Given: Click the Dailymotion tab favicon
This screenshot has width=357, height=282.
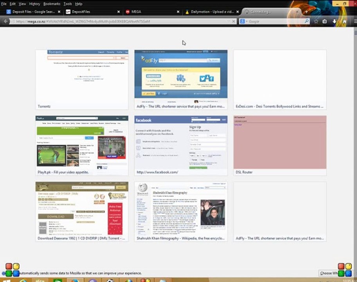Looking at the screenshot, I should click(x=187, y=12).
